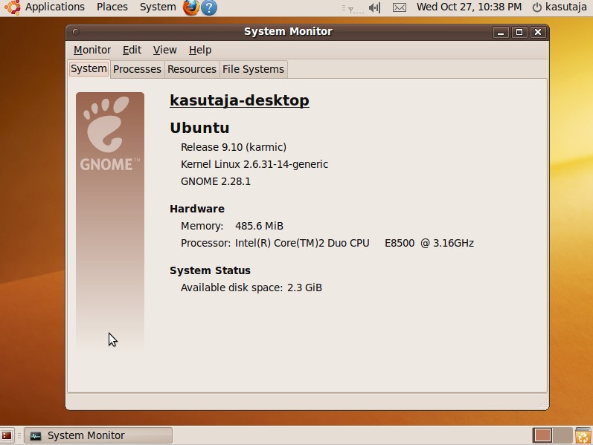Switch to the first workspace

click(x=542, y=435)
